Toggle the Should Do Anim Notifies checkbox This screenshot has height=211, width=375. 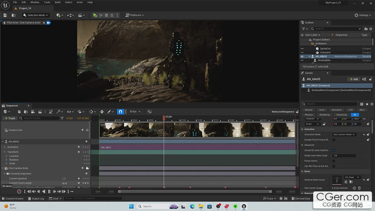tap(334, 150)
